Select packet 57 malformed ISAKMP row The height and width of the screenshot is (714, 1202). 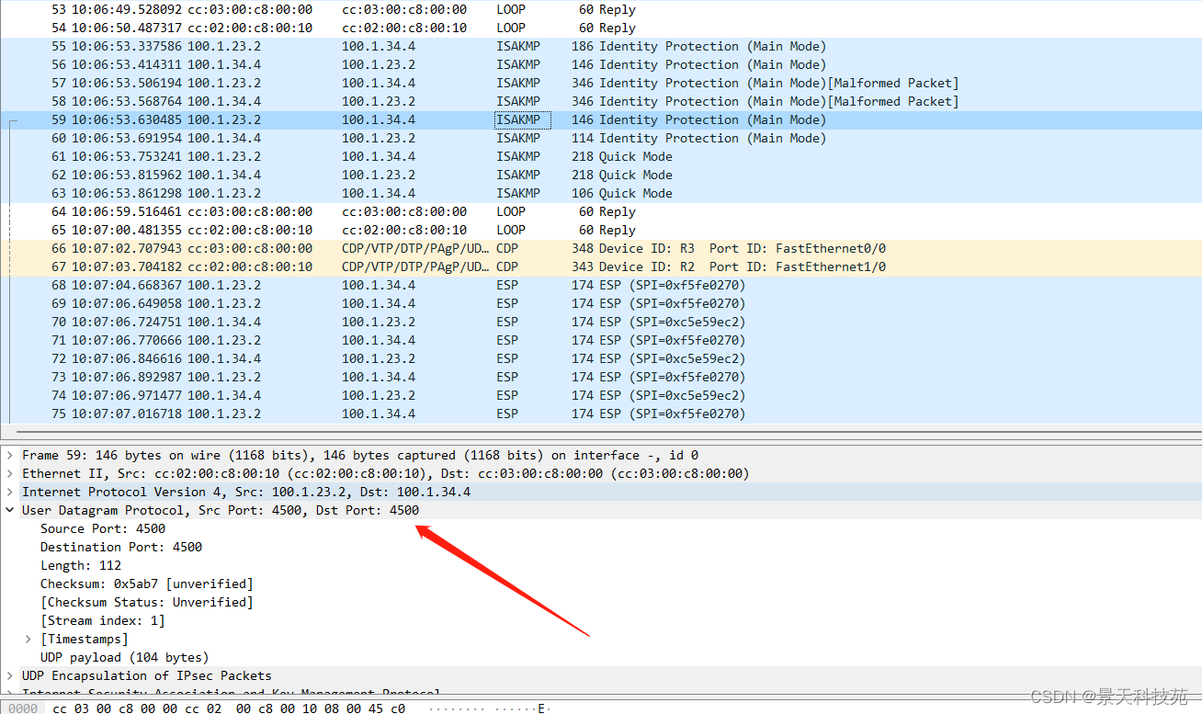pos(601,83)
